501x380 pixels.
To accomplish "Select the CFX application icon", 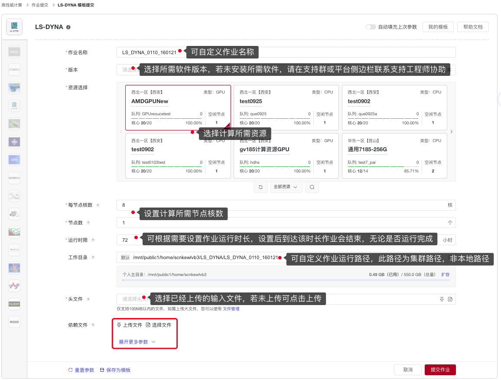I will click(x=14, y=160).
